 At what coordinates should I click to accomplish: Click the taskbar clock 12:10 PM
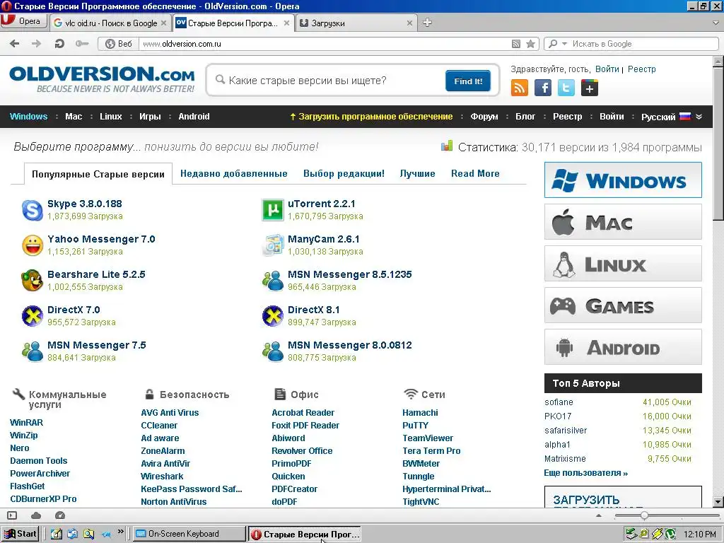click(x=700, y=535)
